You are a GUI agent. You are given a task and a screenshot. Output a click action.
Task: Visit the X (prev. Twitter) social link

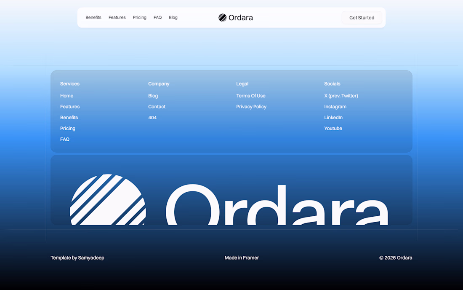pyautogui.click(x=341, y=96)
